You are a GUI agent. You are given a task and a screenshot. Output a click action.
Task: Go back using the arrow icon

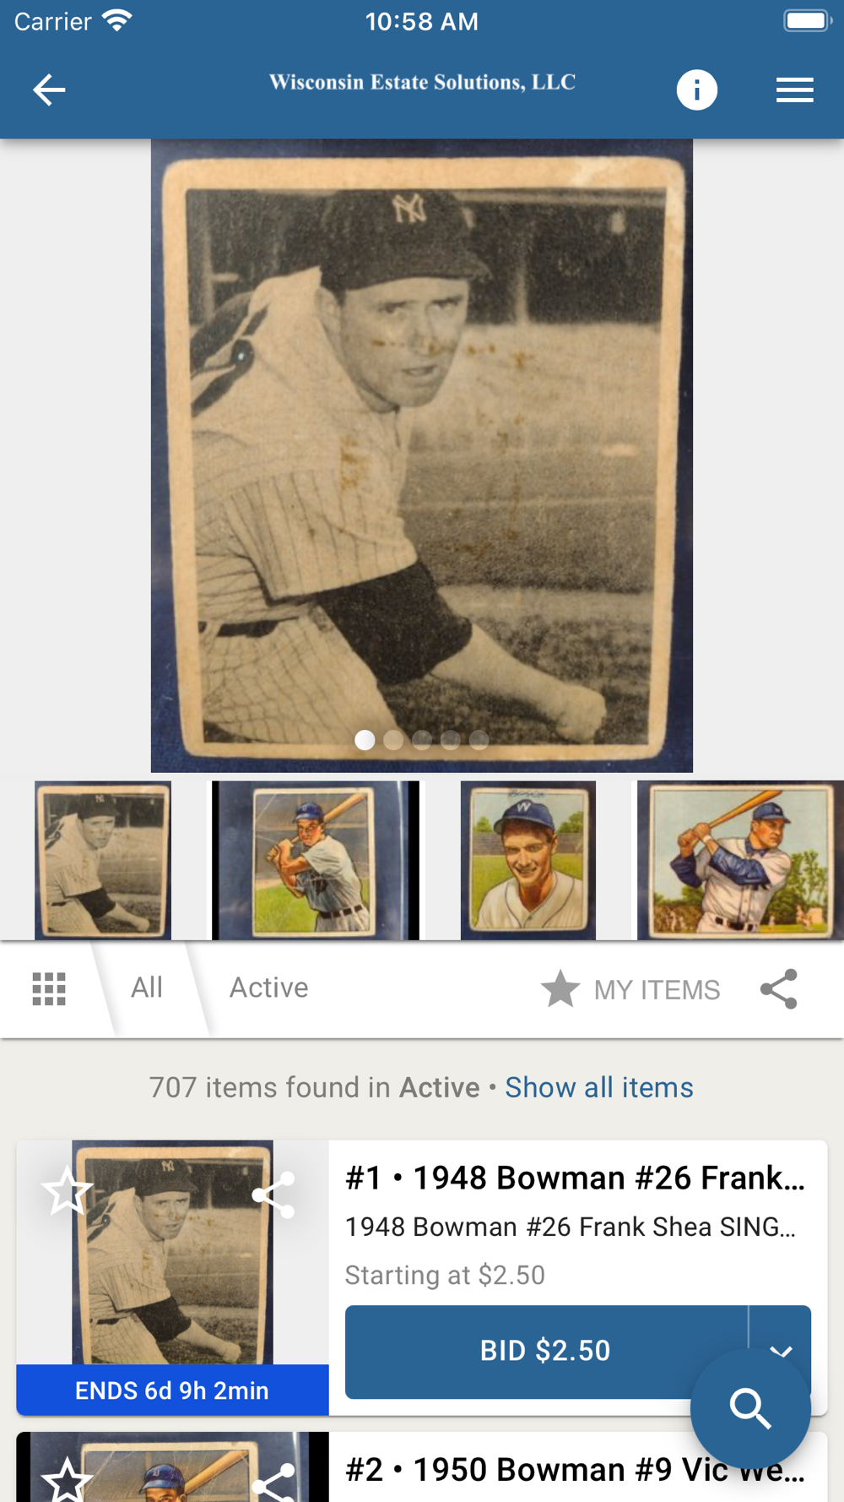[49, 90]
